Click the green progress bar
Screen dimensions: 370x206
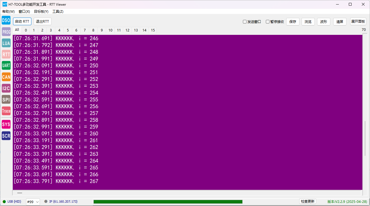(x=168, y=202)
